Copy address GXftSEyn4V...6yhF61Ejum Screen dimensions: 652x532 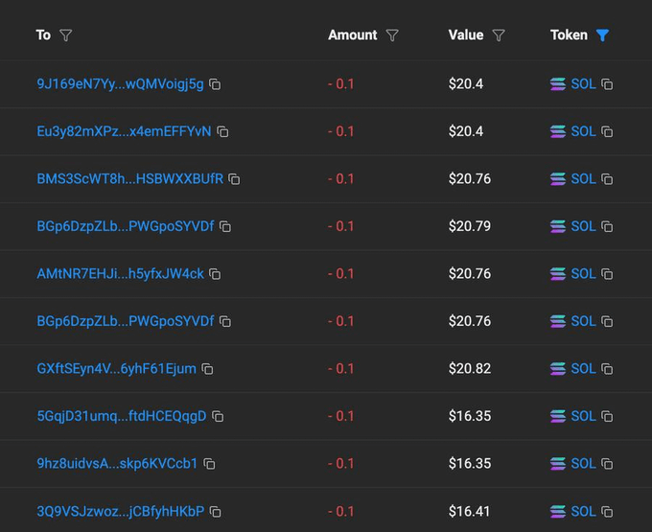point(207,369)
